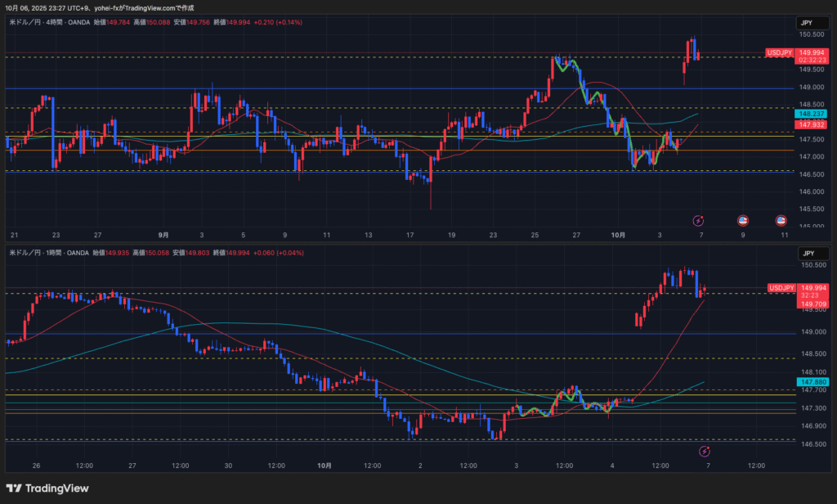The image size is (837, 504).
Task: Click the 10月 label on upper time axis
Action: click(x=619, y=235)
